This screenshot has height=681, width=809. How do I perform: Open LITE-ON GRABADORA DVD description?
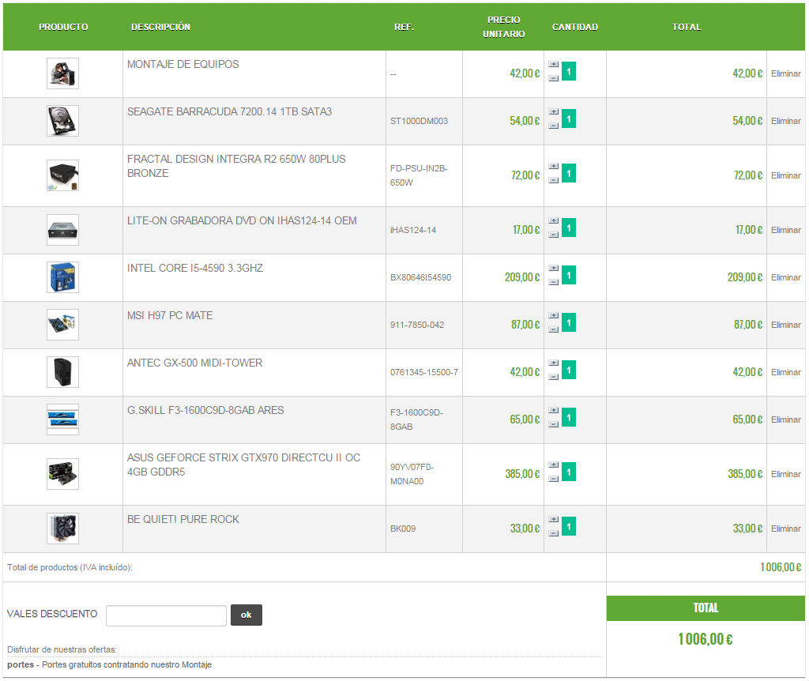click(242, 220)
